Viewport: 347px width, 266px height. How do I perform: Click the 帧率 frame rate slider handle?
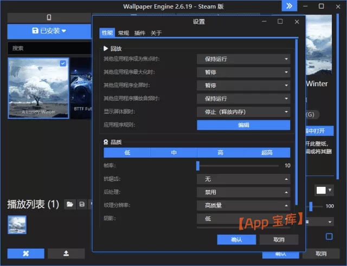point(198,166)
